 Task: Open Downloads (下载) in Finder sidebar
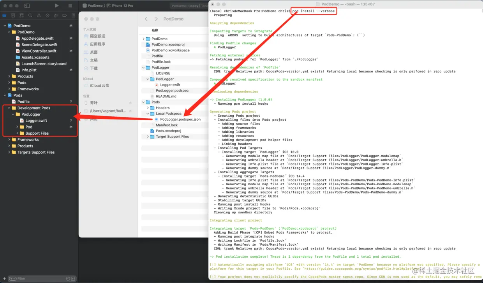point(94,68)
